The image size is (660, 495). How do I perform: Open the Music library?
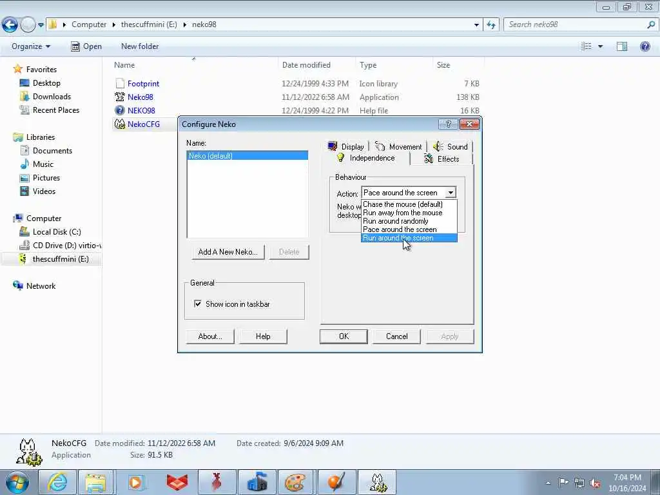(43, 164)
